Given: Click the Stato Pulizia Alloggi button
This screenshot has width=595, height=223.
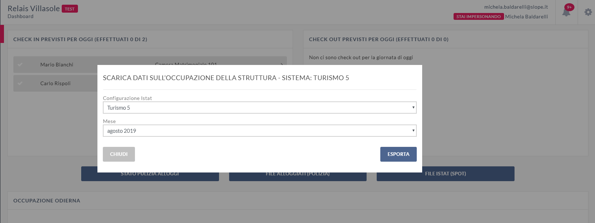Looking at the screenshot, I should (150, 176).
